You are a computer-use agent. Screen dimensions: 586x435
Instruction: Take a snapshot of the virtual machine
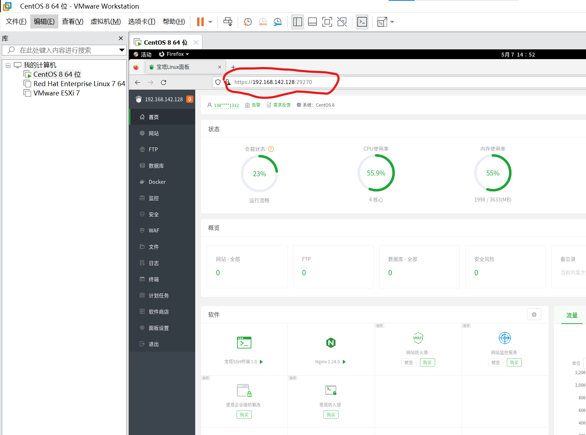click(x=248, y=22)
